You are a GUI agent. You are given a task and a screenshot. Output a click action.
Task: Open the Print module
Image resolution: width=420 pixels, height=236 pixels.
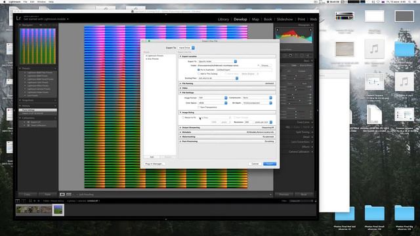pos(301,19)
